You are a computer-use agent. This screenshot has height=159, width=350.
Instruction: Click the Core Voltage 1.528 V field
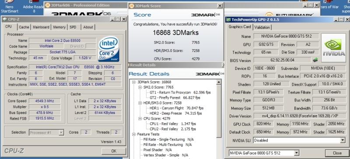tap(85, 58)
